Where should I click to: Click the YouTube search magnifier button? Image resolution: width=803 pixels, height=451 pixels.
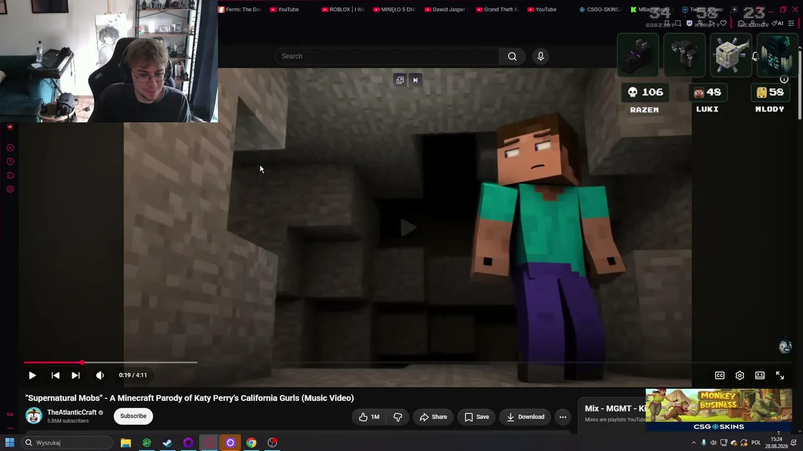[x=513, y=56]
